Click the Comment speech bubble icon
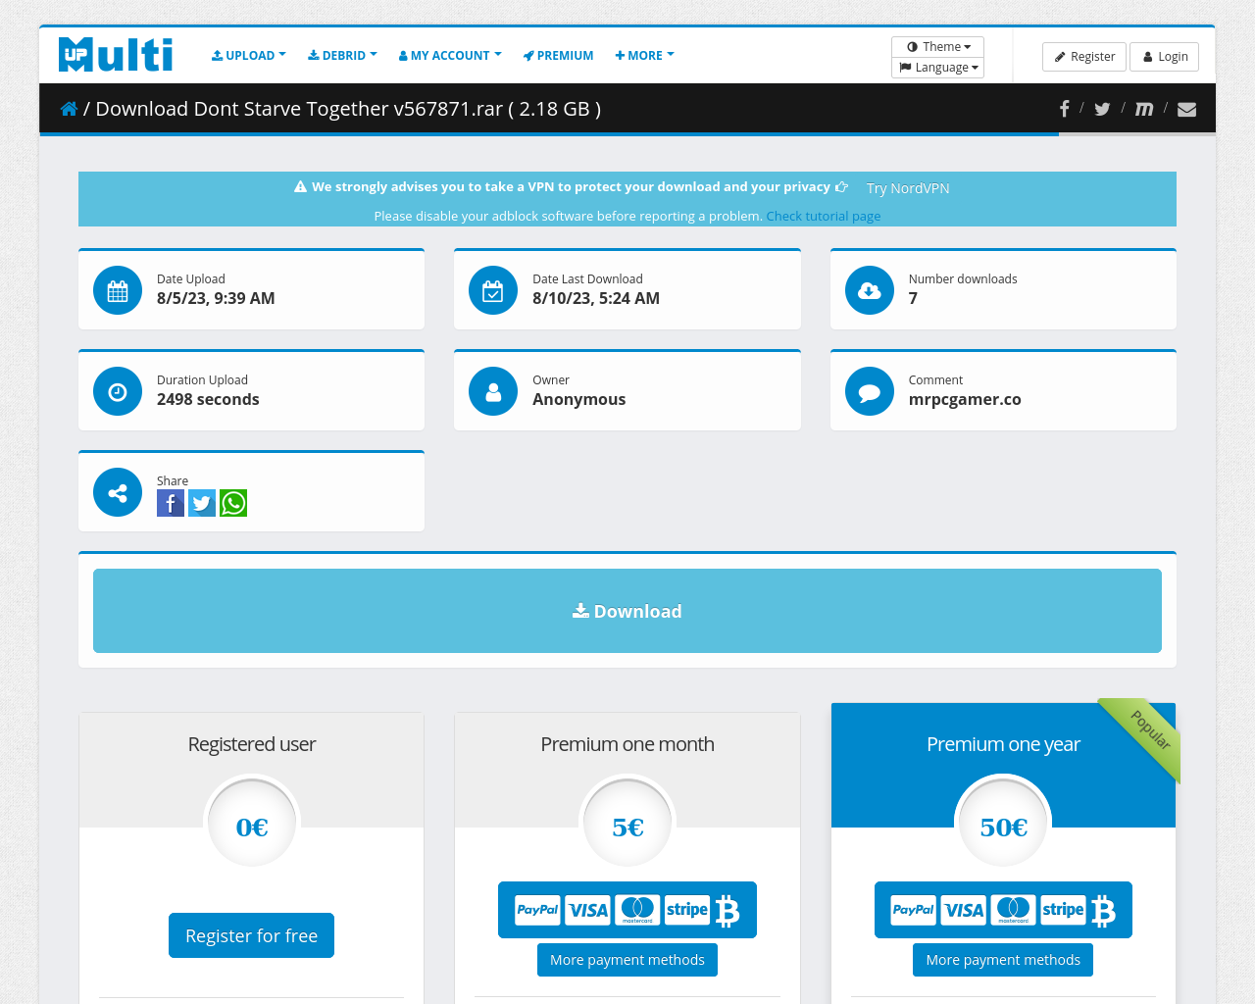Viewport: 1255px width, 1004px height. pos(870,391)
